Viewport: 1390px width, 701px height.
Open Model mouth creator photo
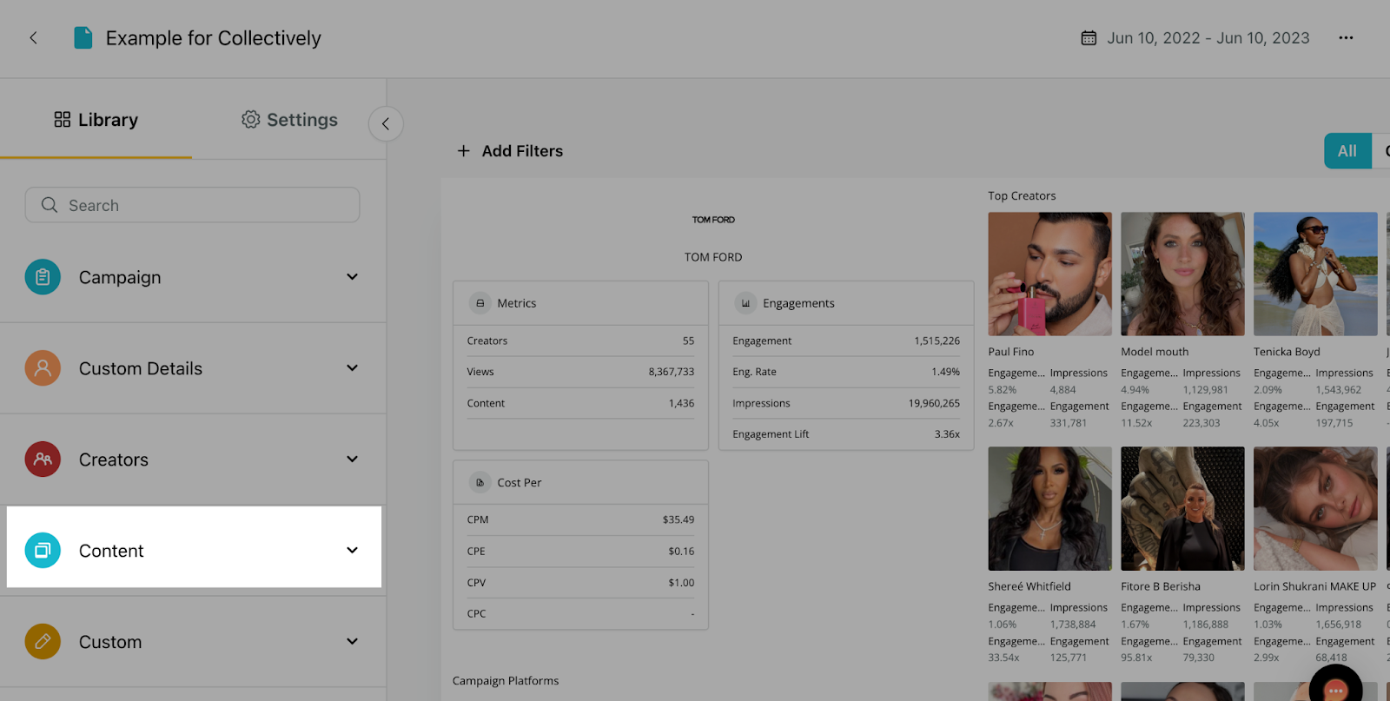[x=1182, y=274]
